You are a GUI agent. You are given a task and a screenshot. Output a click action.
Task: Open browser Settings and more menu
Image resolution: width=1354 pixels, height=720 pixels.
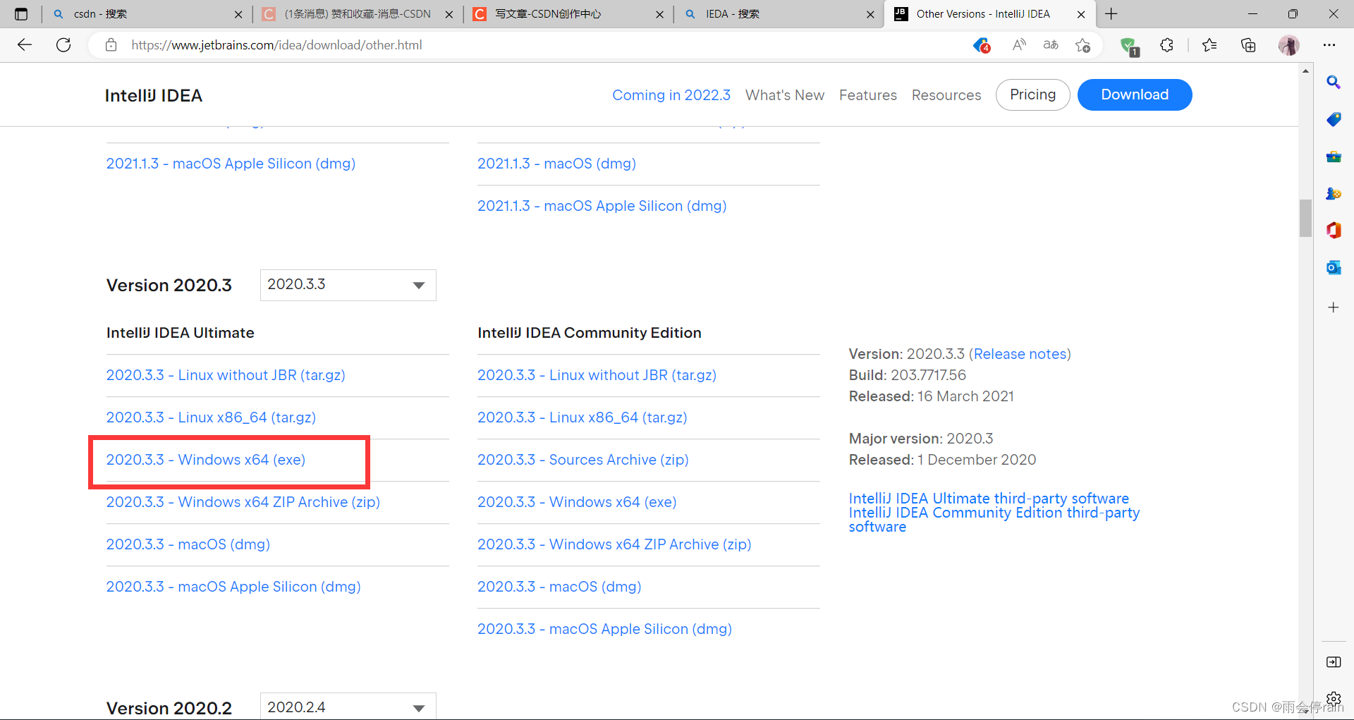click(1329, 45)
